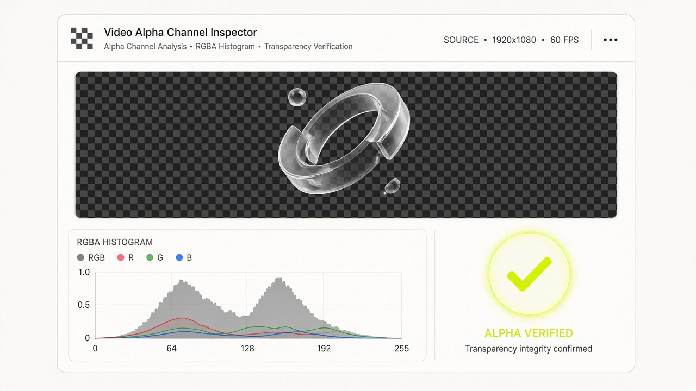Screen dimensions: 696x391
Task: Click the 'RGBA HISTOGRAM' panel heading
Action: pos(115,242)
